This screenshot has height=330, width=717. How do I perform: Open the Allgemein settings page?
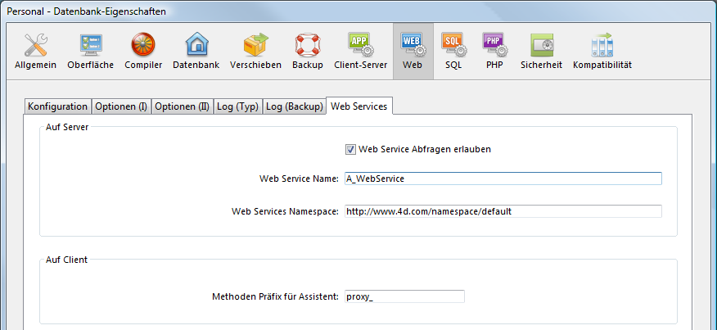tap(35, 51)
